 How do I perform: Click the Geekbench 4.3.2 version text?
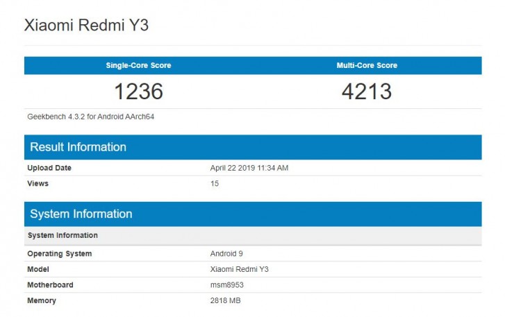pos(90,116)
